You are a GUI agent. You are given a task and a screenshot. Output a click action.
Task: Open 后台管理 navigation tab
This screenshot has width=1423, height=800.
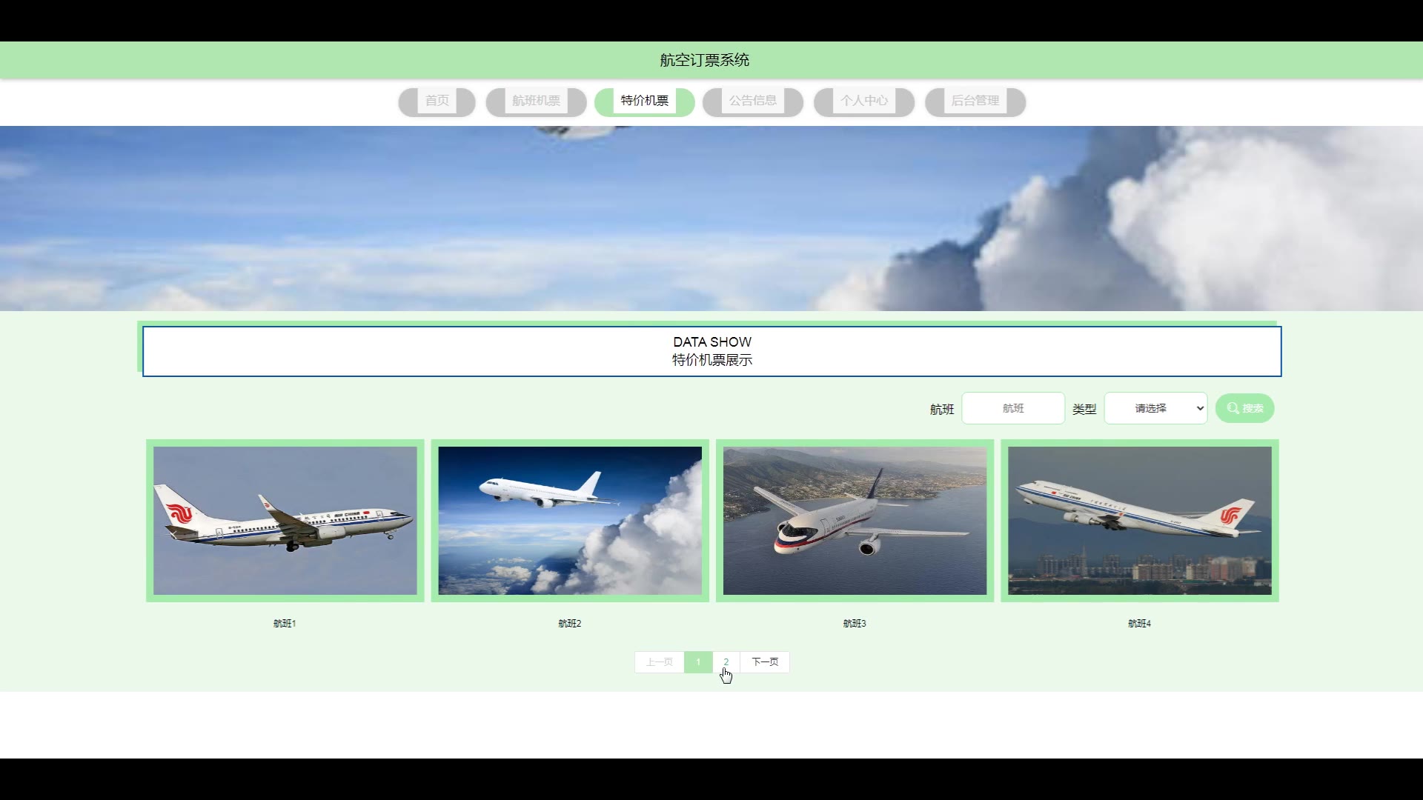coord(975,101)
